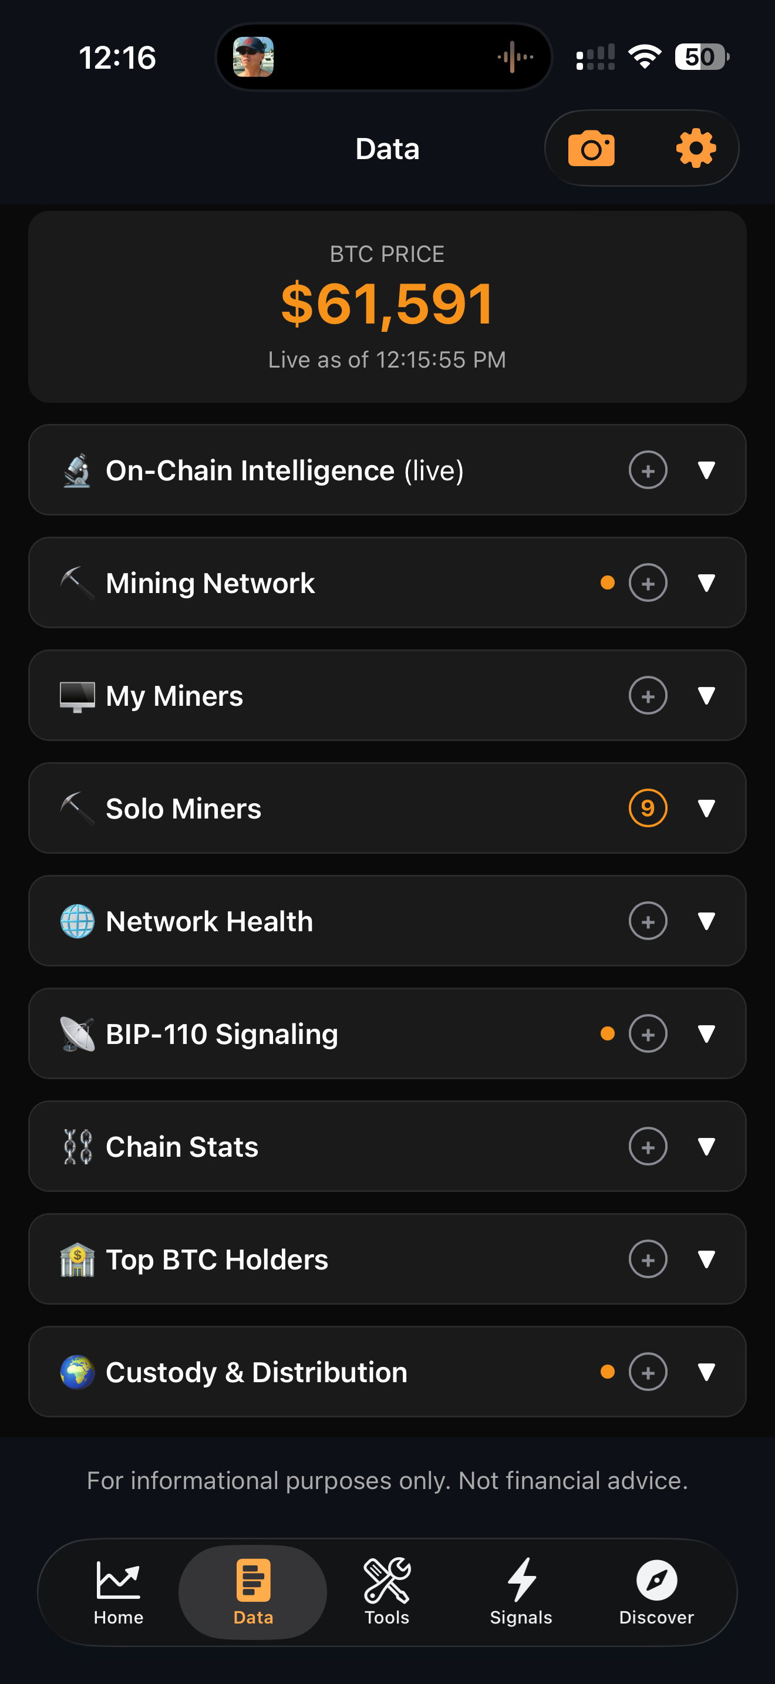Tap the orange dot on Custody & Distribution
This screenshot has height=1684, width=775.
[607, 1372]
